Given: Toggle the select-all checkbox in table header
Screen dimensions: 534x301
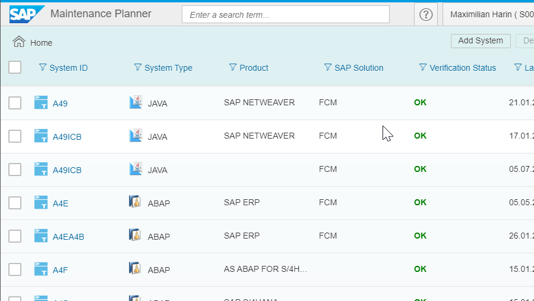Looking at the screenshot, I should pos(15,67).
